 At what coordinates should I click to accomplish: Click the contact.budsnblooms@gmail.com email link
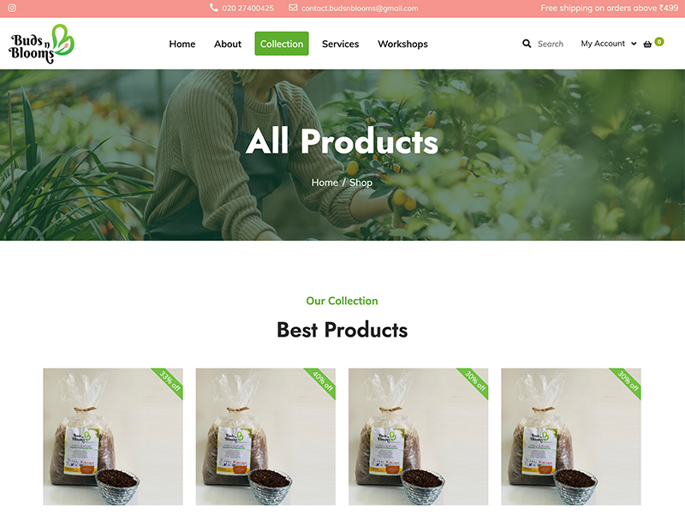pyautogui.click(x=360, y=8)
